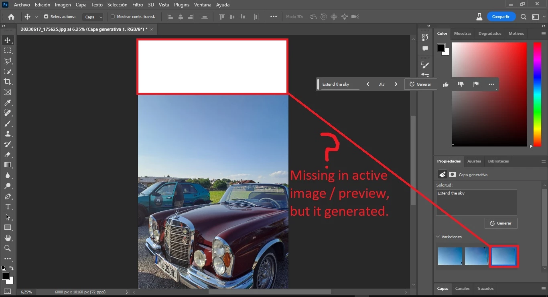Viewport: 548px width, 297px height.
Task: Select the Rectangle shape tool
Action: (8, 227)
